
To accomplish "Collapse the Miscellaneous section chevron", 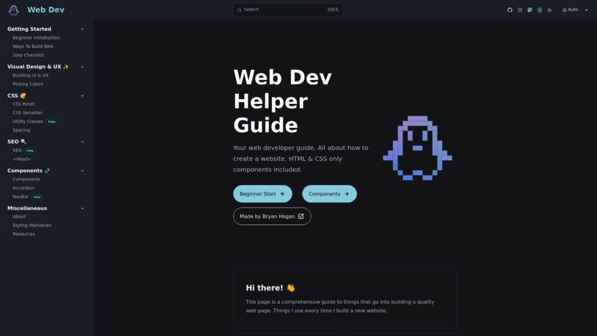I will point(82,208).
